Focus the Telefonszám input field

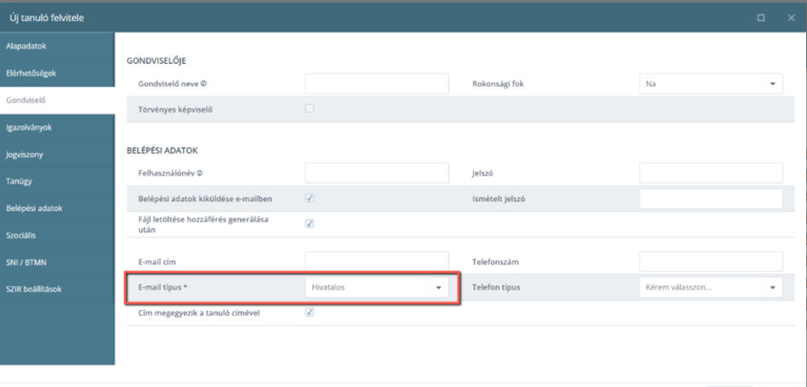pyautogui.click(x=711, y=262)
